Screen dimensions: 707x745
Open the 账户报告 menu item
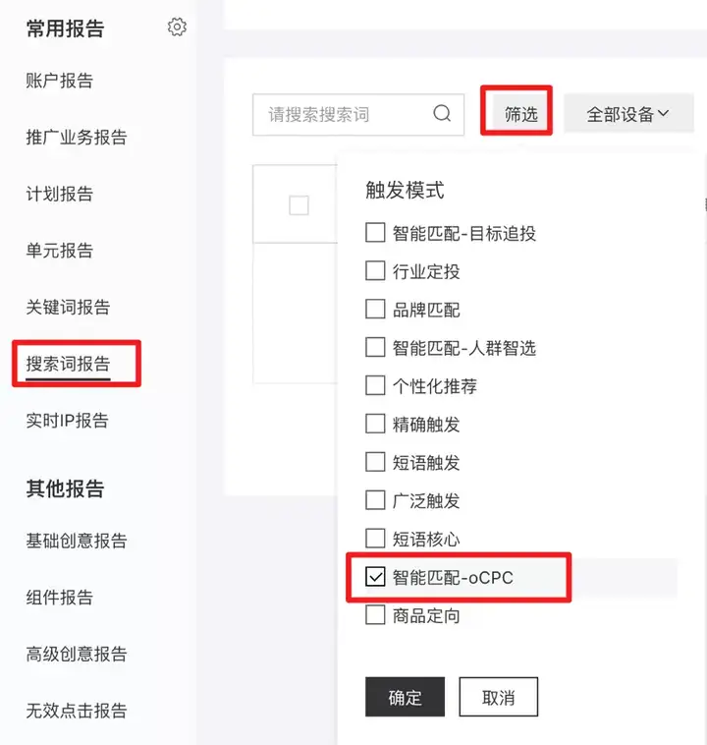[x=59, y=81]
